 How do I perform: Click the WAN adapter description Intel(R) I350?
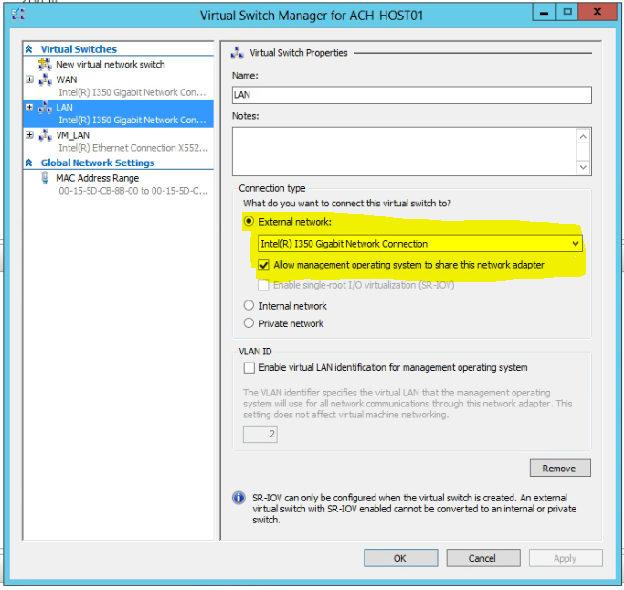[132, 92]
